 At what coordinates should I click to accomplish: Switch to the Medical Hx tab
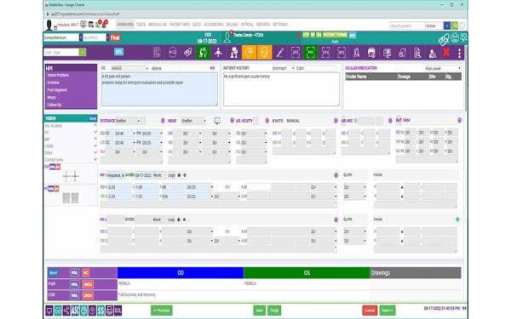point(158,25)
